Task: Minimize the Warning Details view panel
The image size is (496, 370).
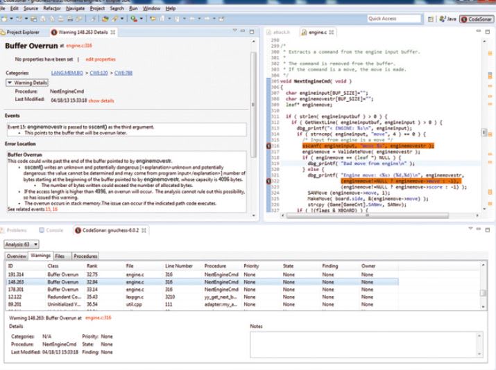Action: coord(242,32)
